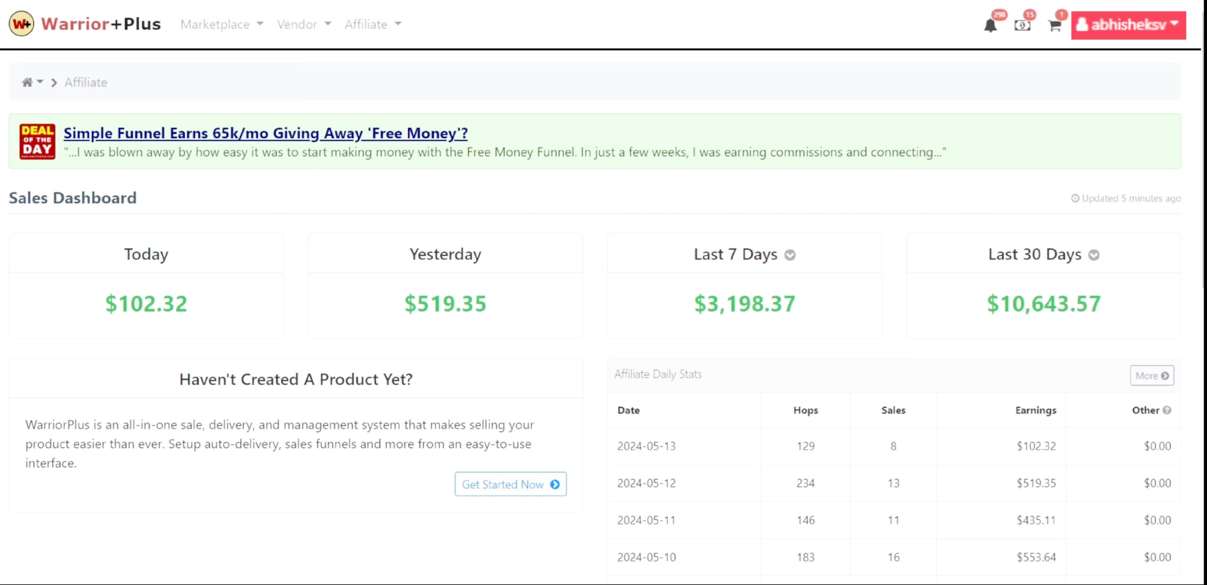Click the WarriorPlus brand name
This screenshot has height=585, width=1207.
coord(101,24)
